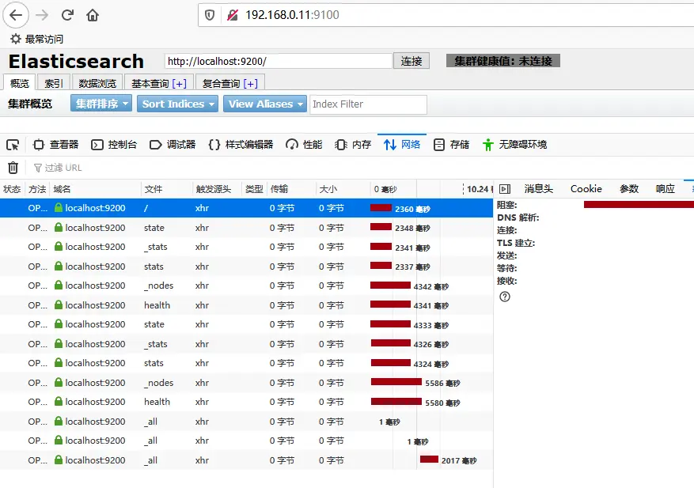Viewport: 694px width, 488px height.
Task: Click the 集群健康值 status indicator
Action: 502,61
